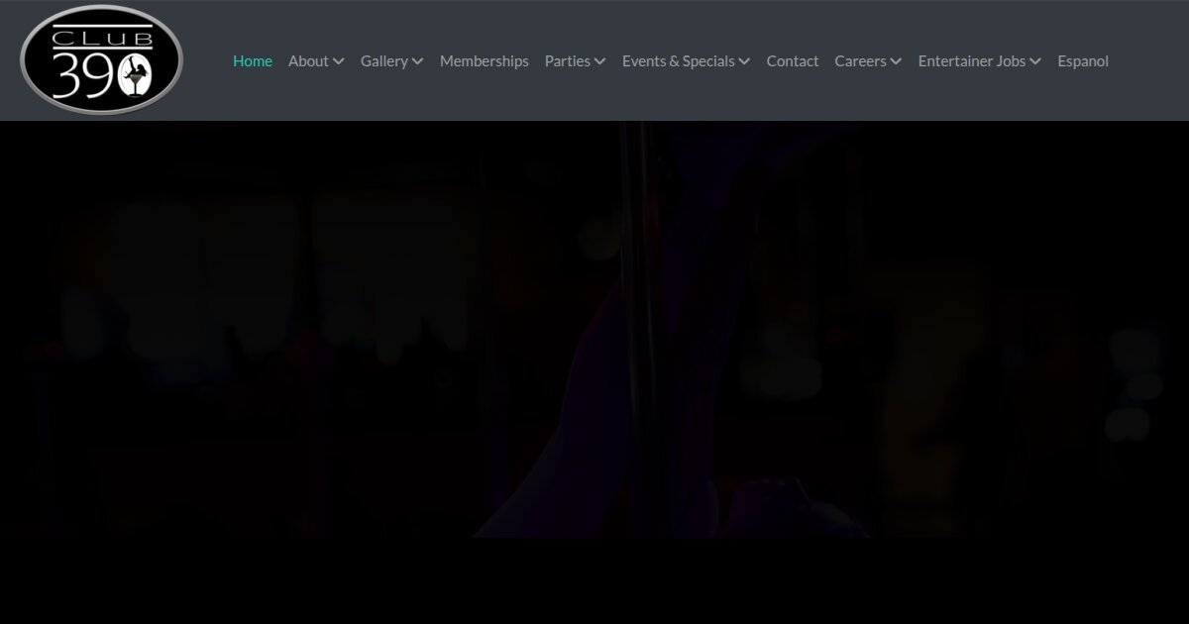Image resolution: width=1189 pixels, height=624 pixels.
Task: Select the Gallery menu label
Action: pos(383,60)
